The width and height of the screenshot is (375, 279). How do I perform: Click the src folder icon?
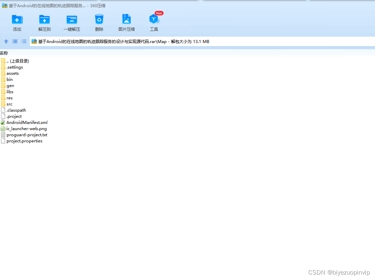coord(3,104)
